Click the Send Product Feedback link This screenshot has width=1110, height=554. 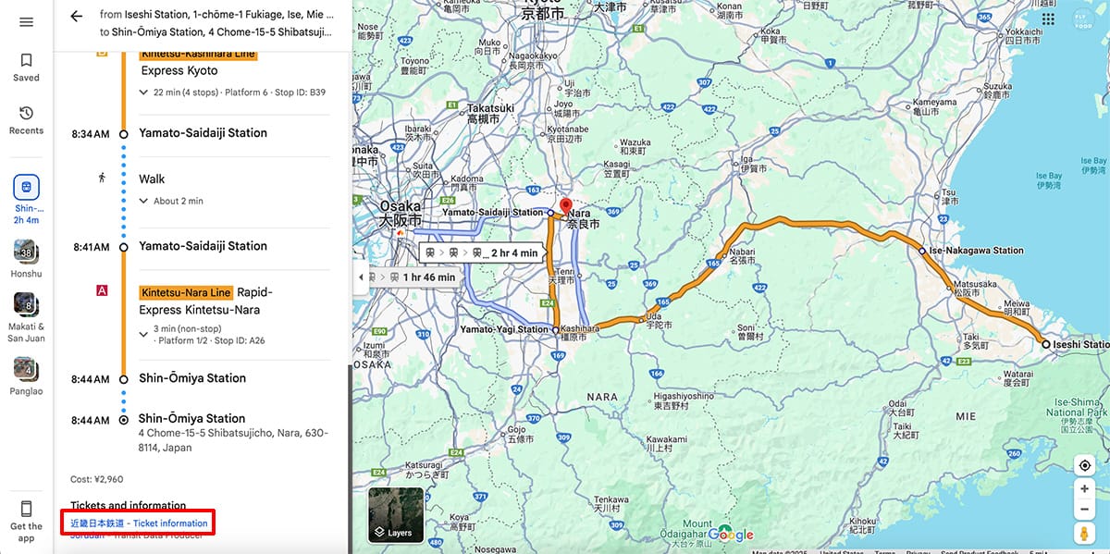(x=980, y=550)
